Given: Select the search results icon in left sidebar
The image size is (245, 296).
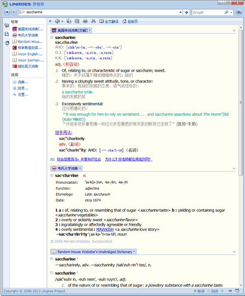Looking at the screenshot, I should [7, 34].
